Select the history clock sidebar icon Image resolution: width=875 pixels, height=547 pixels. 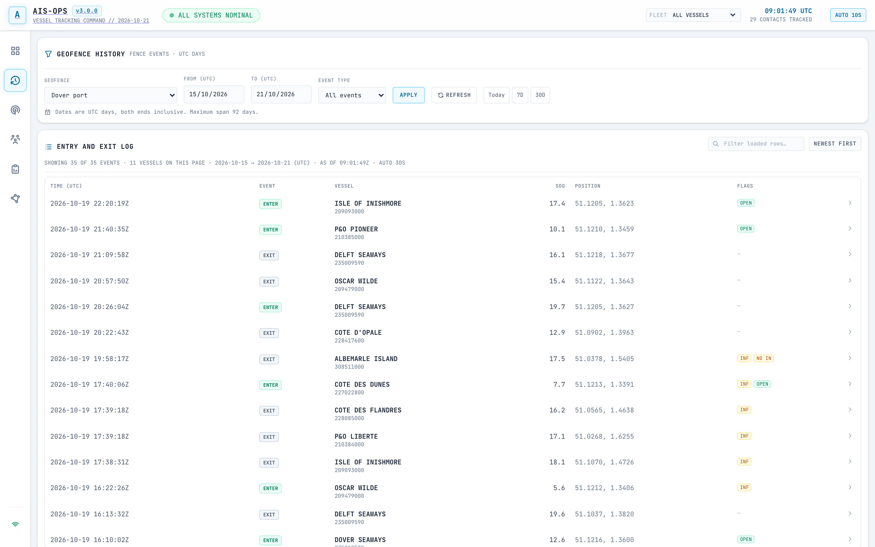point(15,80)
